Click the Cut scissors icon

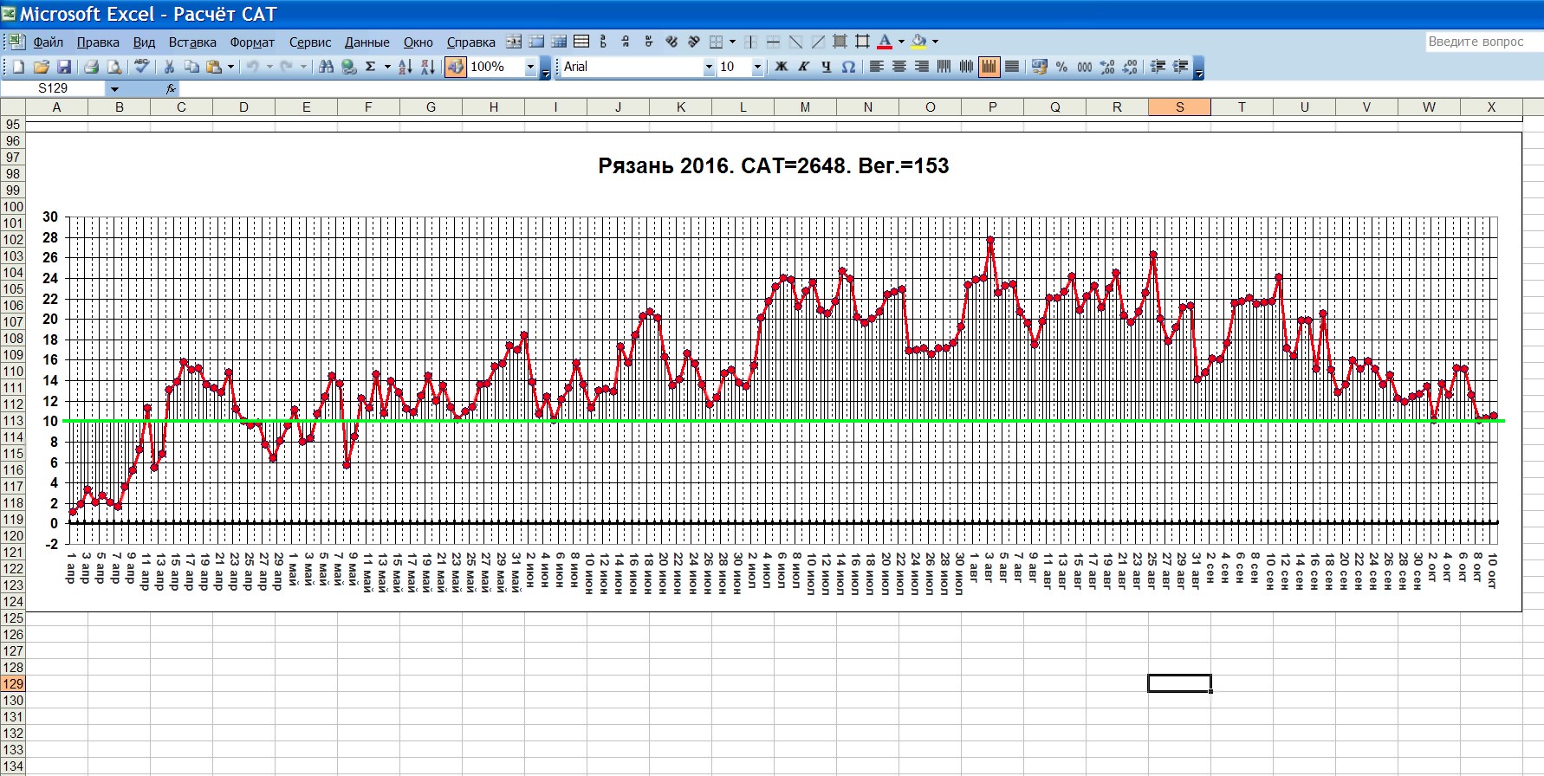coord(169,67)
